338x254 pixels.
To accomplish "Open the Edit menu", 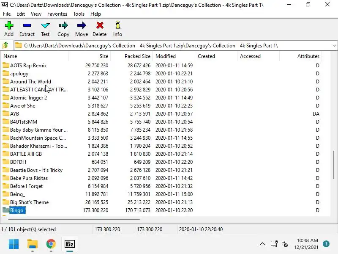I will coord(20,14).
